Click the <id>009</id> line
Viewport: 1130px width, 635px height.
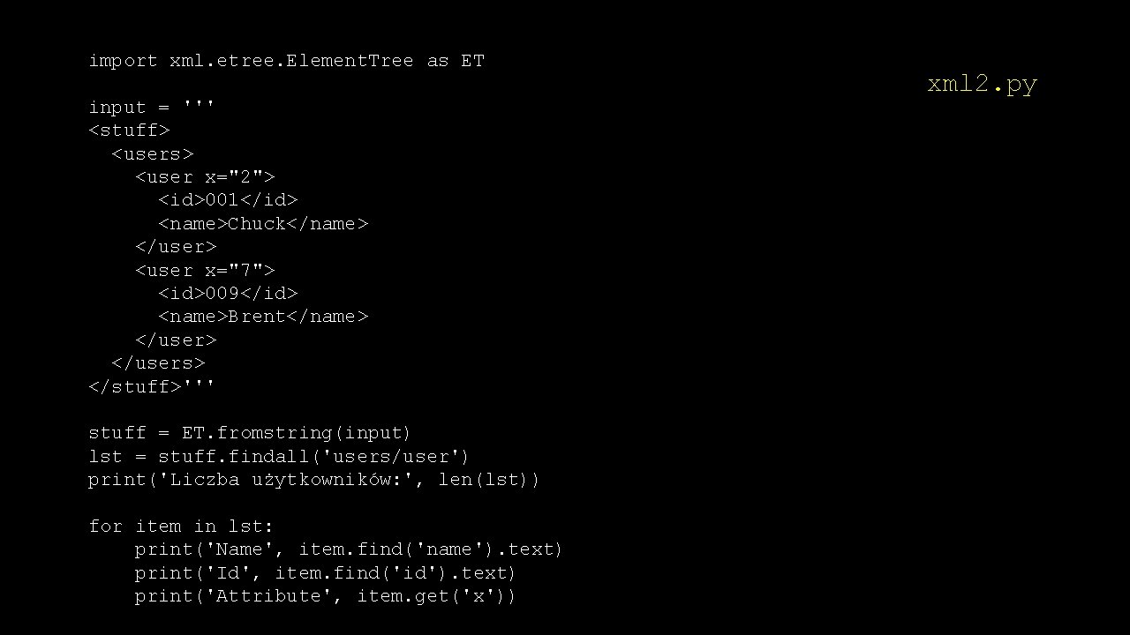(228, 294)
